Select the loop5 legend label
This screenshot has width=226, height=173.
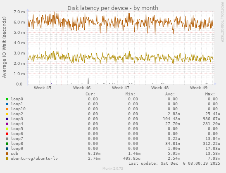17,129
